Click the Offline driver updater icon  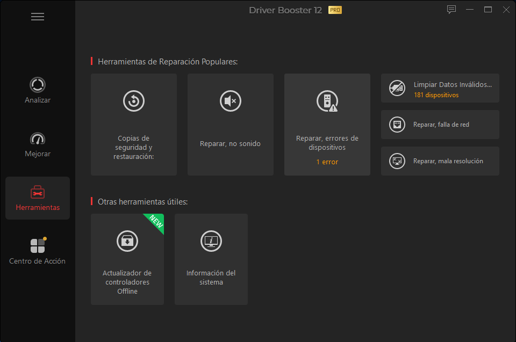[x=127, y=241]
